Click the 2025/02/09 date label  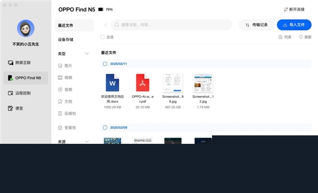coord(119,127)
